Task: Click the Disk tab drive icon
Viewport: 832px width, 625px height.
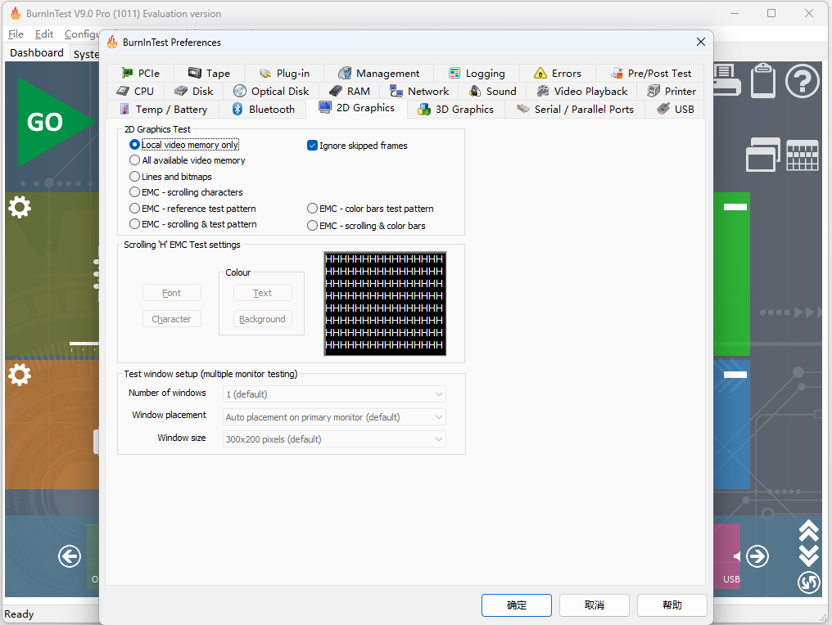Action: click(x=181, y=91)
